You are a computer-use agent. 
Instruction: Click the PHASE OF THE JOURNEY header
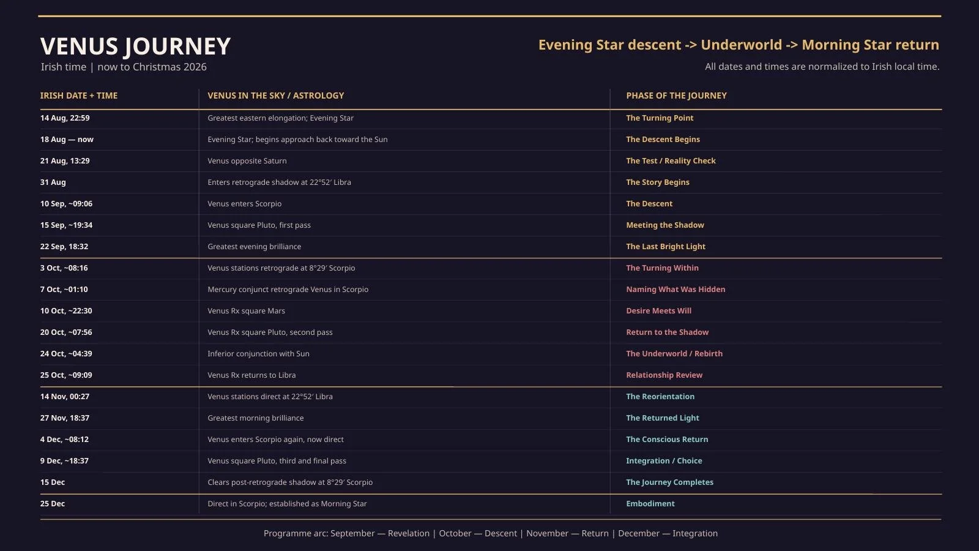point(676,96)
